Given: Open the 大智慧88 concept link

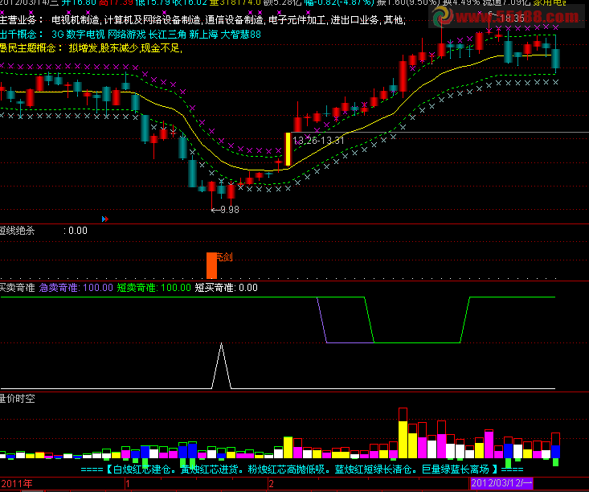Looking at the screenshot, I should [x=240, y=35].
